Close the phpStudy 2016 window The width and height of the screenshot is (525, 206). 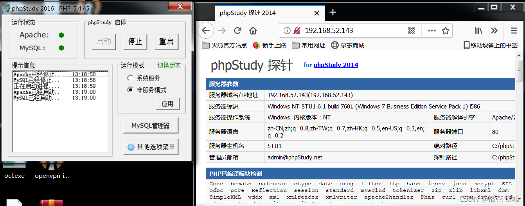[179, 6]
